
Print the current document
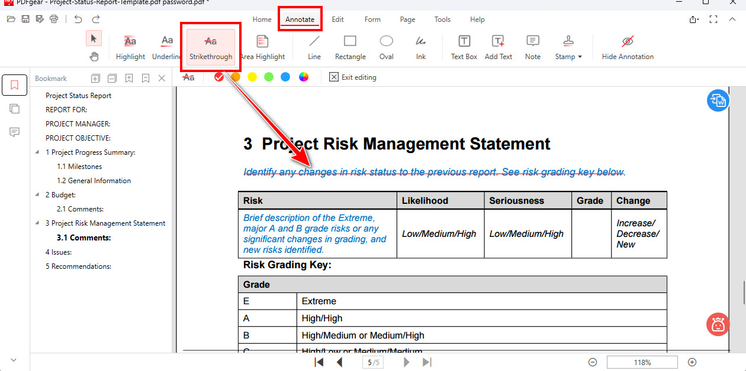point(53,18)
